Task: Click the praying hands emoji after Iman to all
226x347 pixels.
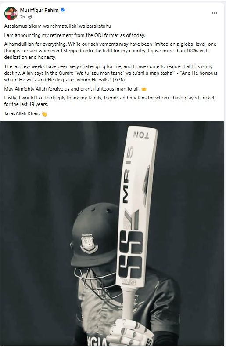Action: [x=144, y=89]
